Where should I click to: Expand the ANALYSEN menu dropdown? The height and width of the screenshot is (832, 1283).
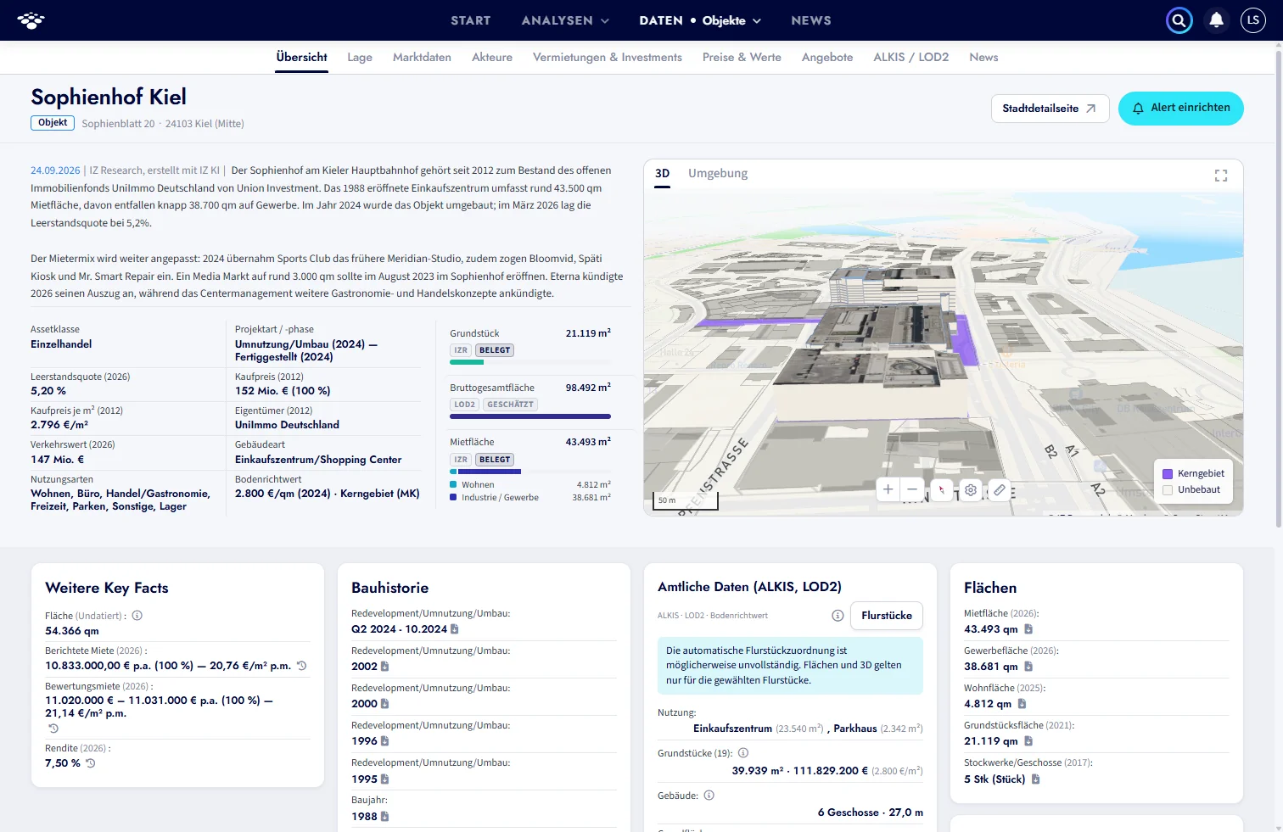pos(565,20)
